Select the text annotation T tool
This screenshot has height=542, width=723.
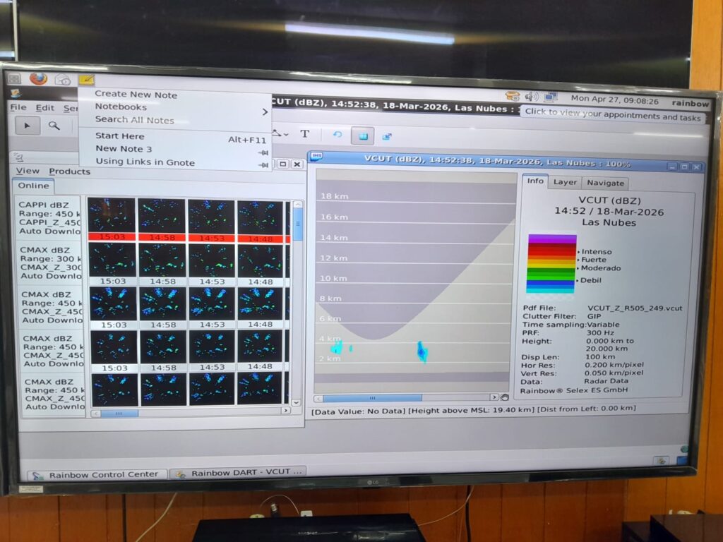(x=305, y=134)
